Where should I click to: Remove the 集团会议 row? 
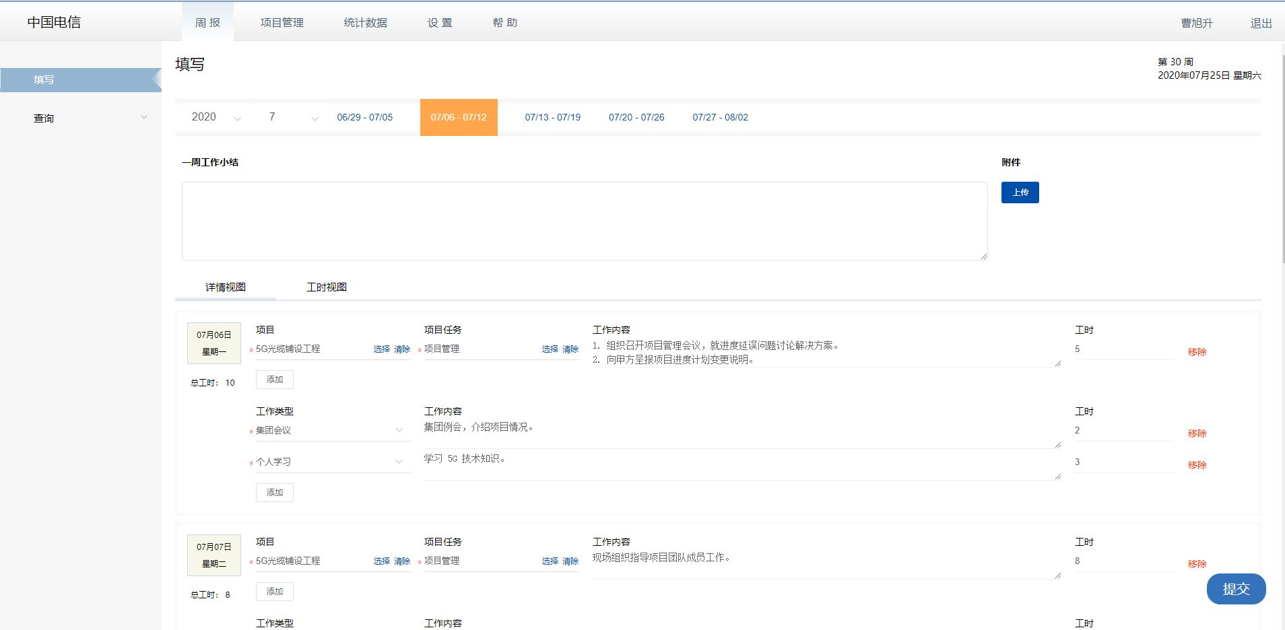click(1197, 433)
